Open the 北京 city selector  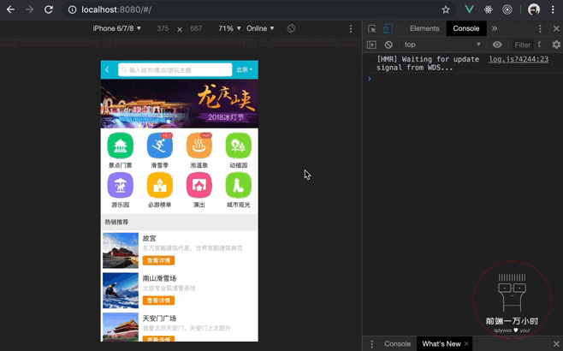point(244,69)
